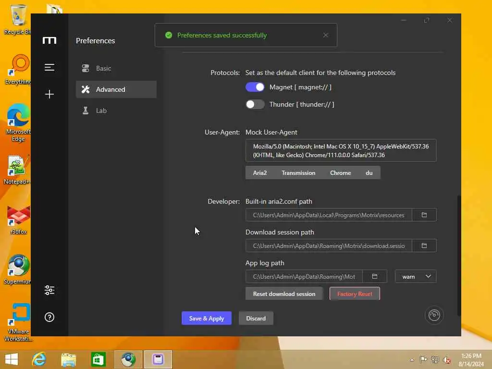Viewport: 492px width, 369px height.
Task: Open the help question mark icon
Action: (49, 317)
